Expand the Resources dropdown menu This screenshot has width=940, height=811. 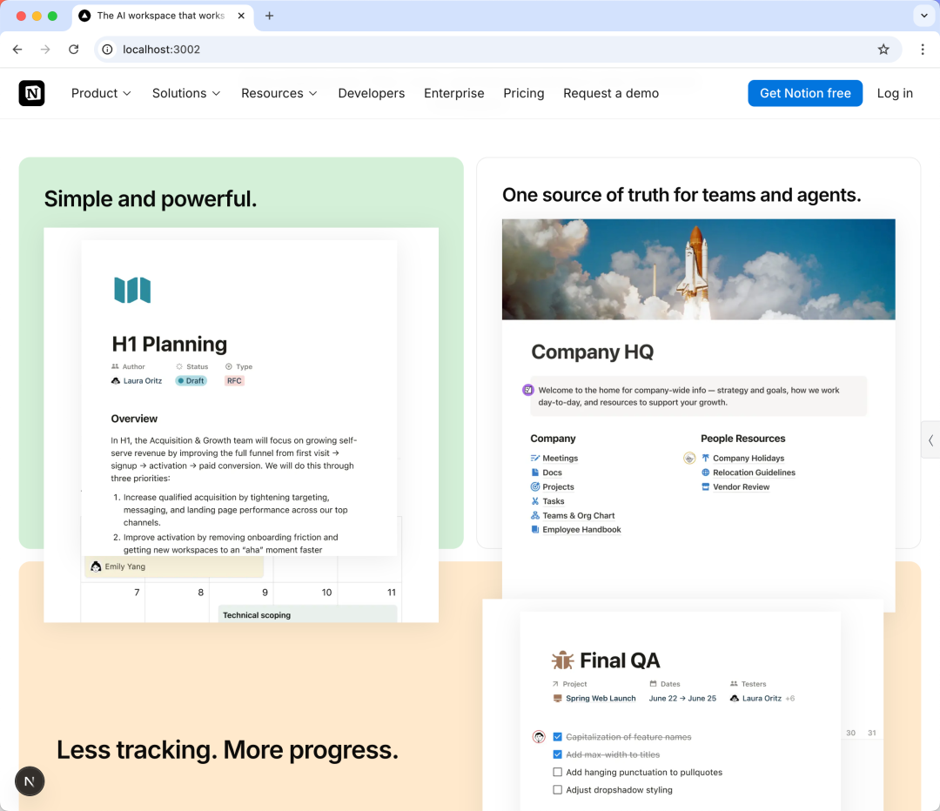pyautogui.click(x=279, y=93)
